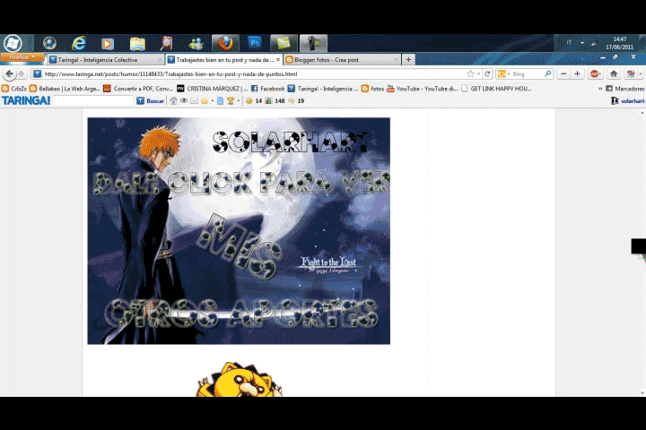The image size is (646, 430).
Task: Show hidden system tray icons arrow
Action: point(581,43)
